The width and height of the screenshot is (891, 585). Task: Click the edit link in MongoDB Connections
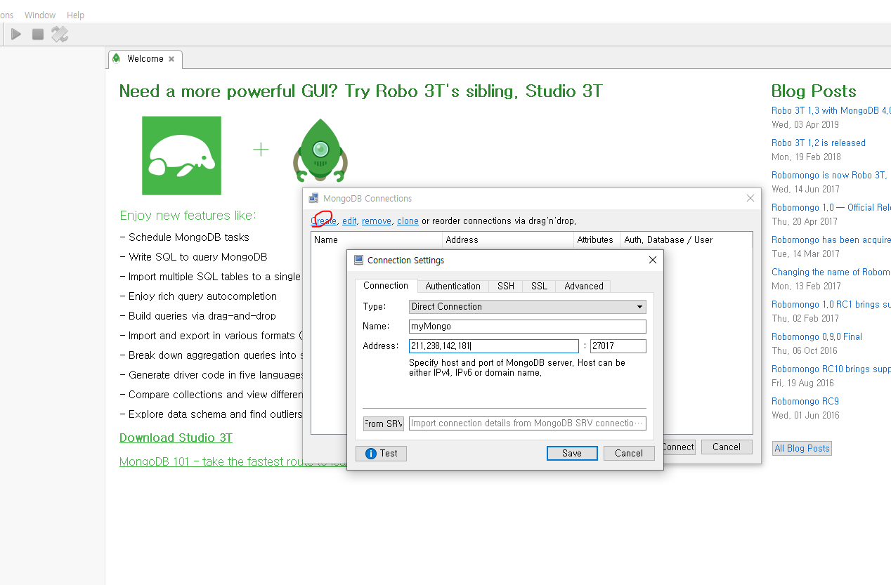coord(349,221)
